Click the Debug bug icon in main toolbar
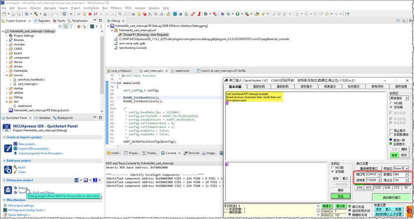 223,14
